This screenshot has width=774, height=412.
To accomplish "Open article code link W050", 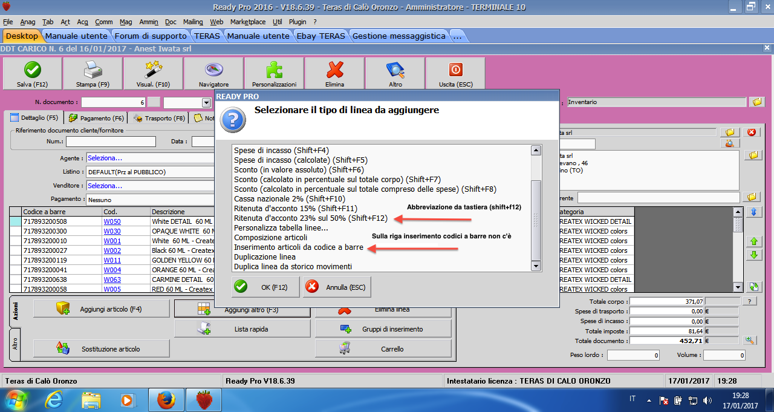I will (112, 221).
